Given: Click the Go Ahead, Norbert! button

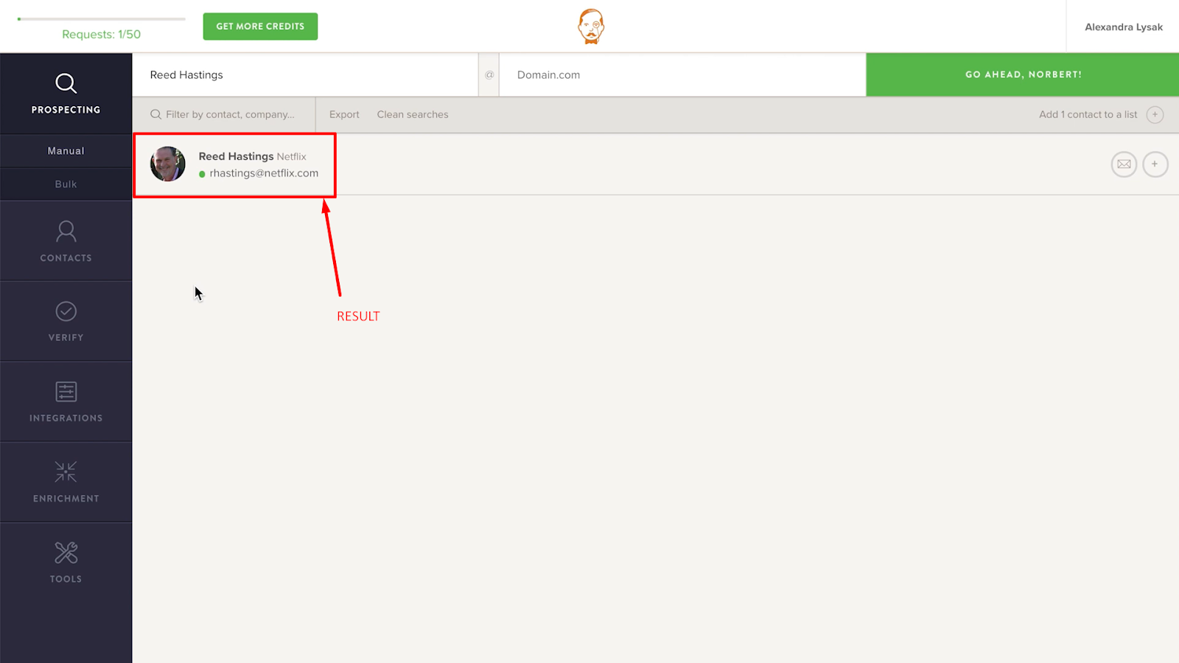Looking at the screenshot, I should (1023, 74).
